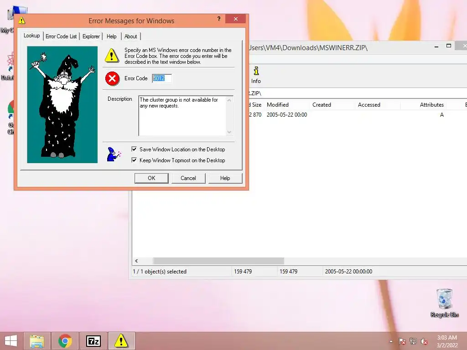Click the red X error icon
The image size is (467, 350).
(112, 78)
